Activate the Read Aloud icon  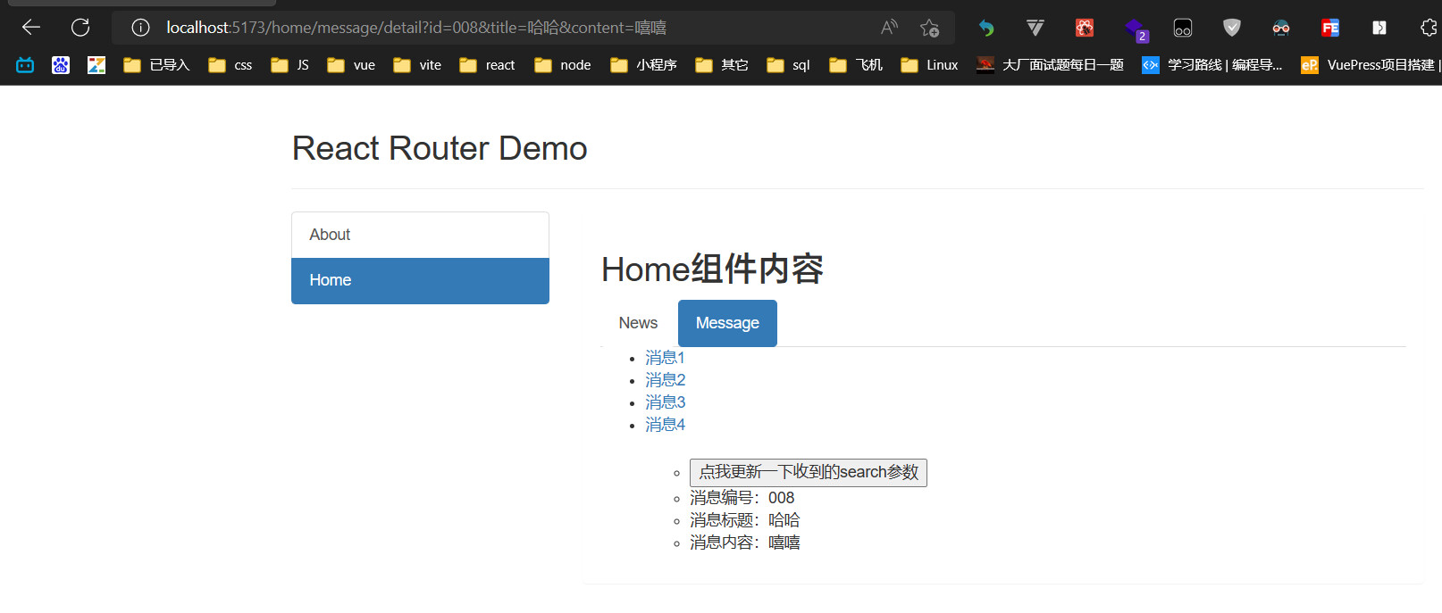point(888,28)
